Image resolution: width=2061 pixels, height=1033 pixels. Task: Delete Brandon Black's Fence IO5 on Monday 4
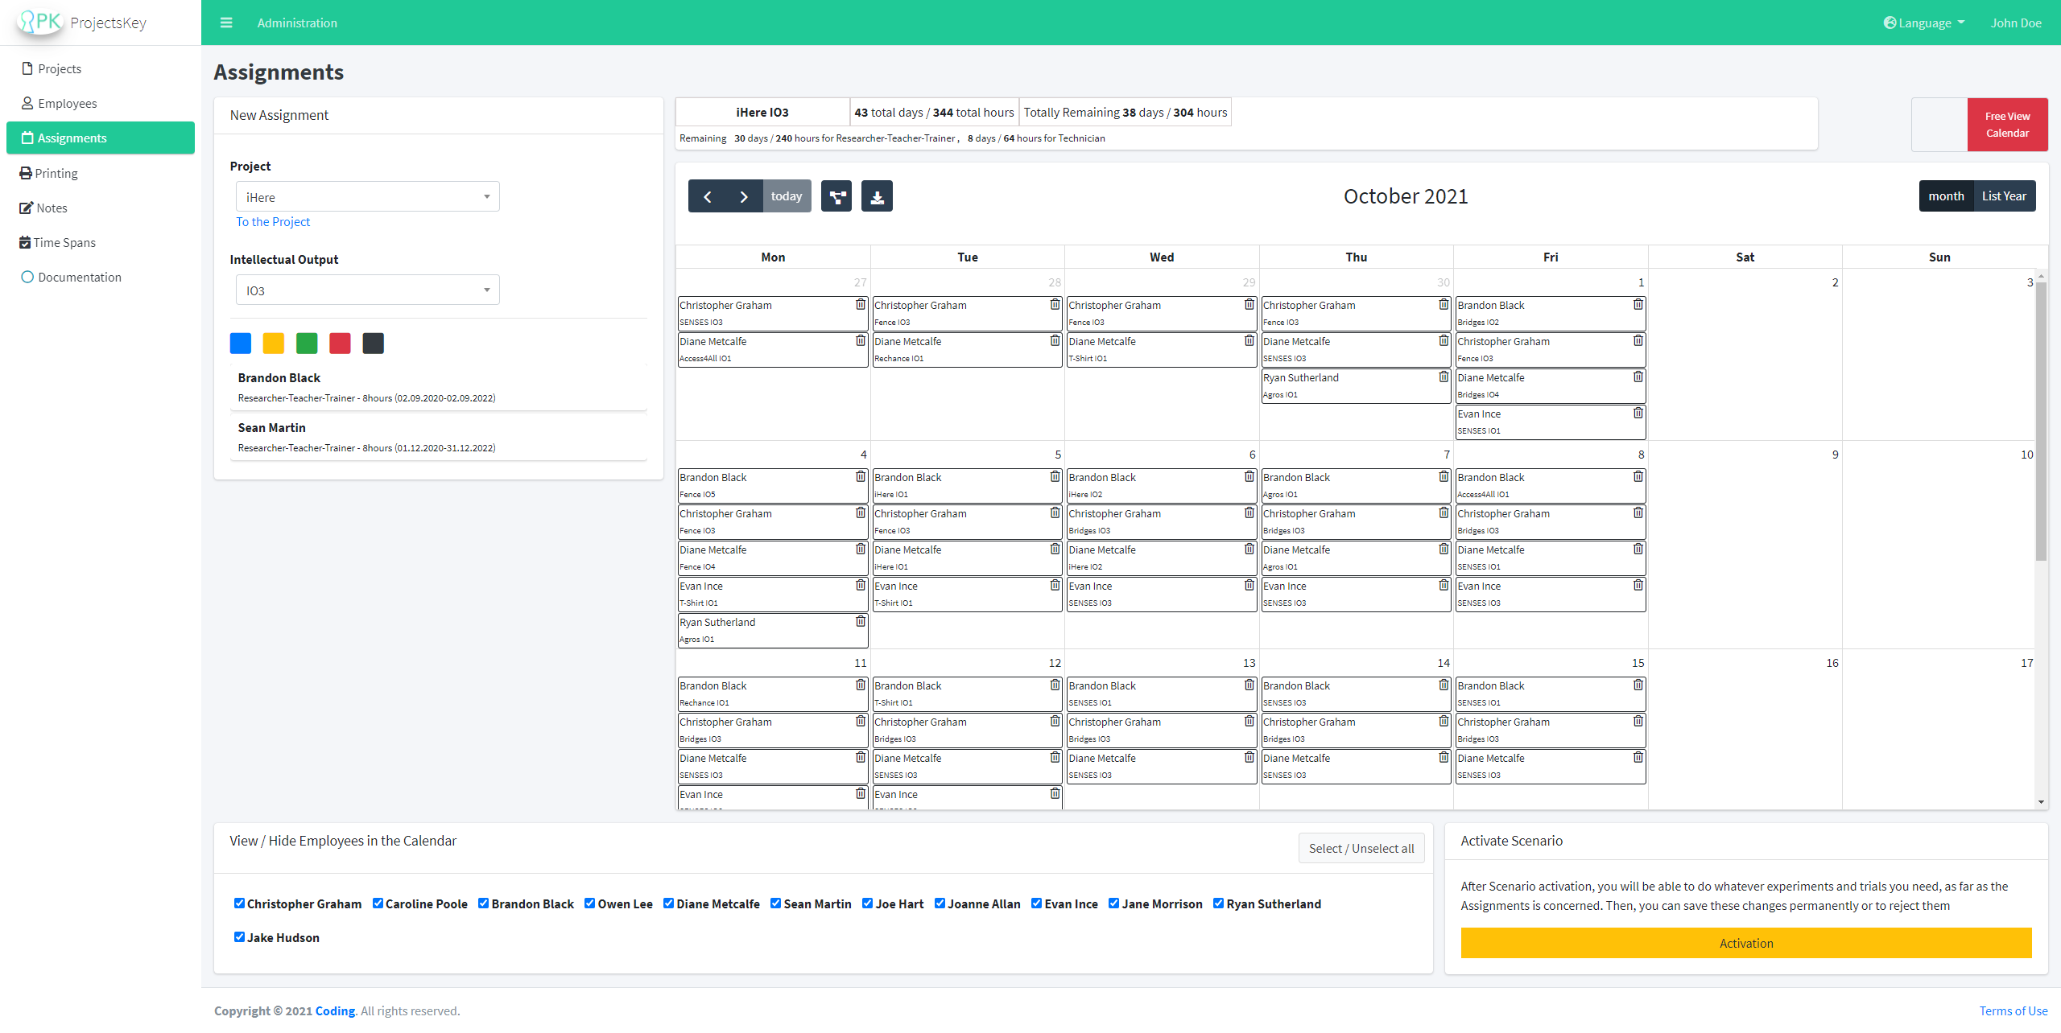860,476
